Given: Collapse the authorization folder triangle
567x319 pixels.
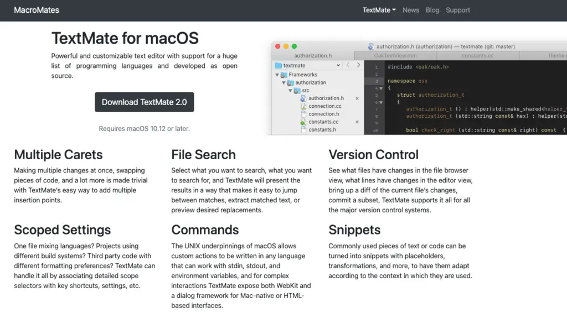Looking at the screenshot, I should tap(283, 82).
